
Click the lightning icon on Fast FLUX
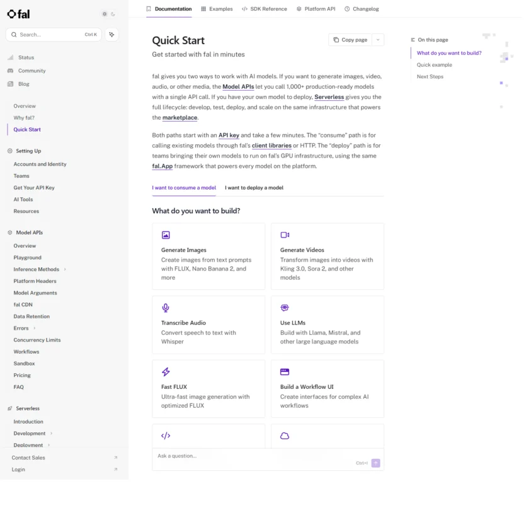164,371
